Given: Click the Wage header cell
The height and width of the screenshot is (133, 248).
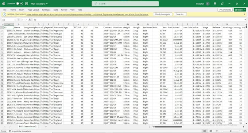Looking at the screenshot, I should [207, 27].
